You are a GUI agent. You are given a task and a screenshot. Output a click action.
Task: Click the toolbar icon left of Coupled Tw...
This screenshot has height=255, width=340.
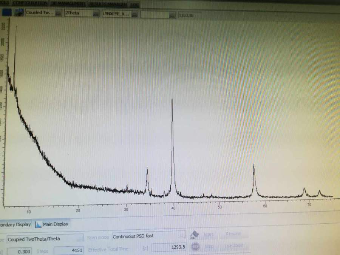tap(19, 12)
